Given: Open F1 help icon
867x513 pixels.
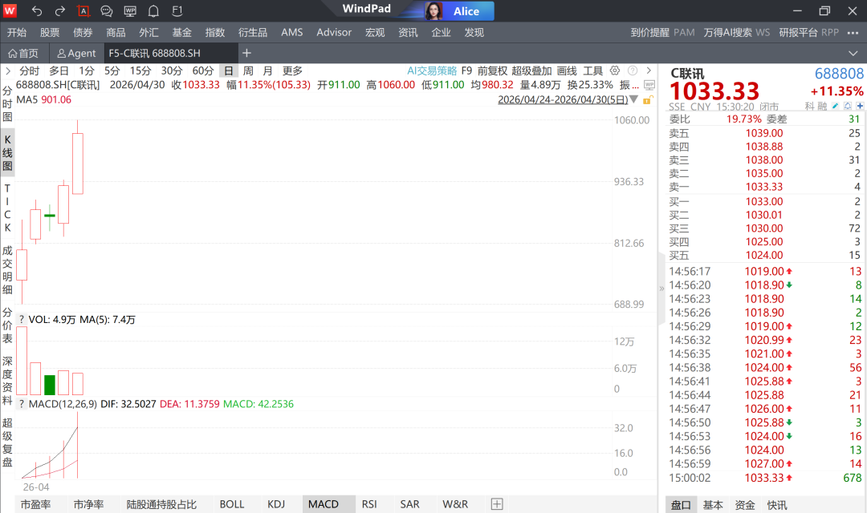Looking at the screenshot, I should pyautogui.click(x=177, y=10).
